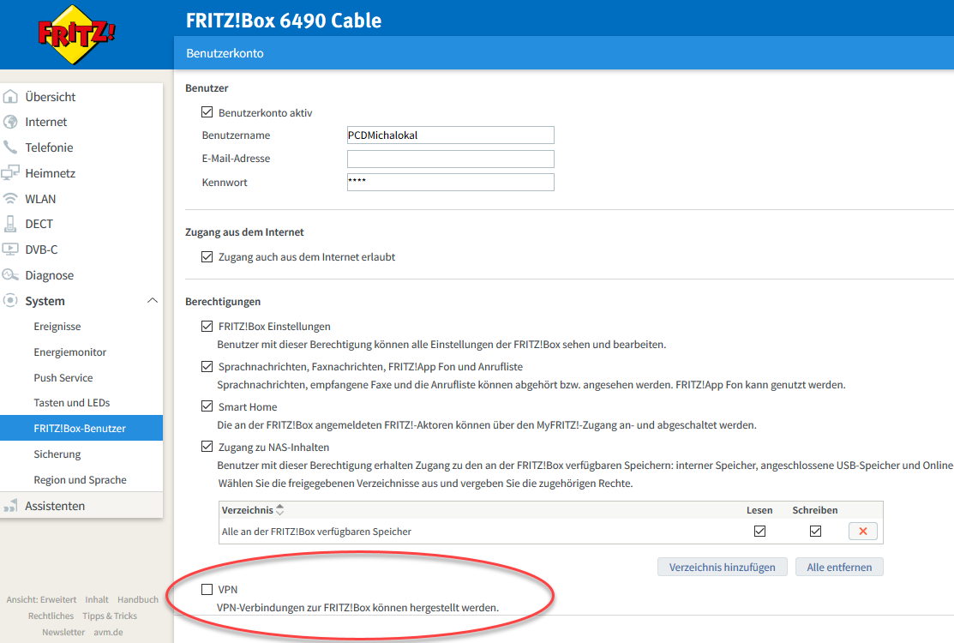The height and width of the screenshot is (643, 954).
Task: Select the System menu label
Action: click(45, 301)
